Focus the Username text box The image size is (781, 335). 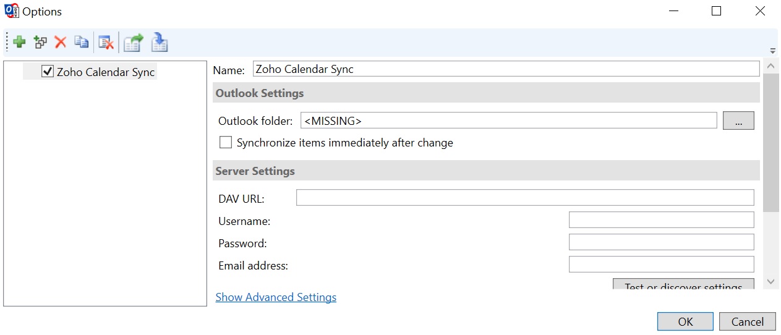661,220
